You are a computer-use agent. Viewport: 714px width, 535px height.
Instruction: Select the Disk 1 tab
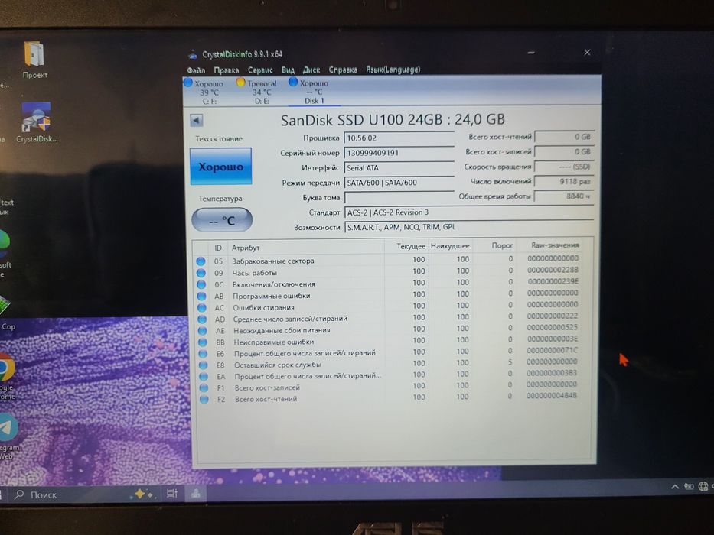314,92
